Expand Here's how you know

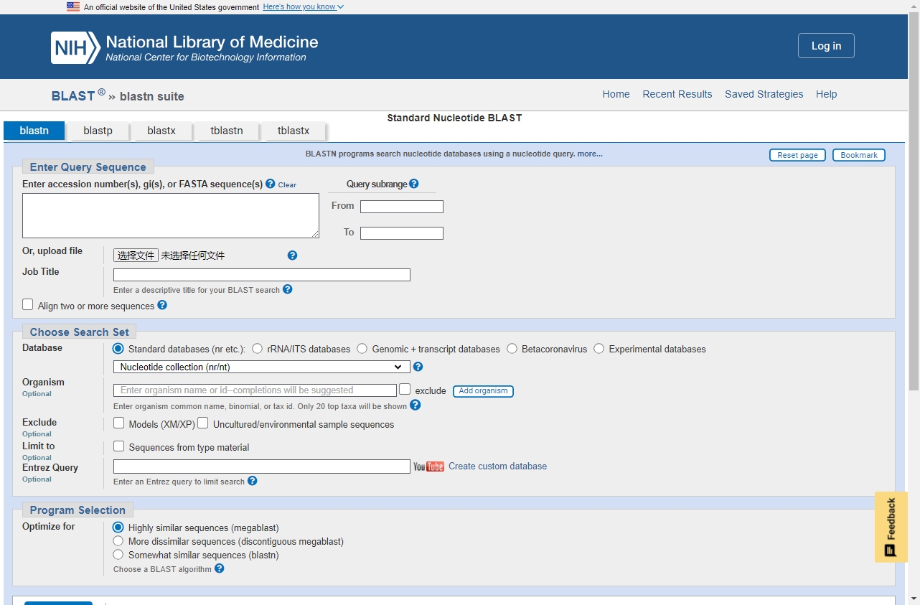[x=303, y=6]
